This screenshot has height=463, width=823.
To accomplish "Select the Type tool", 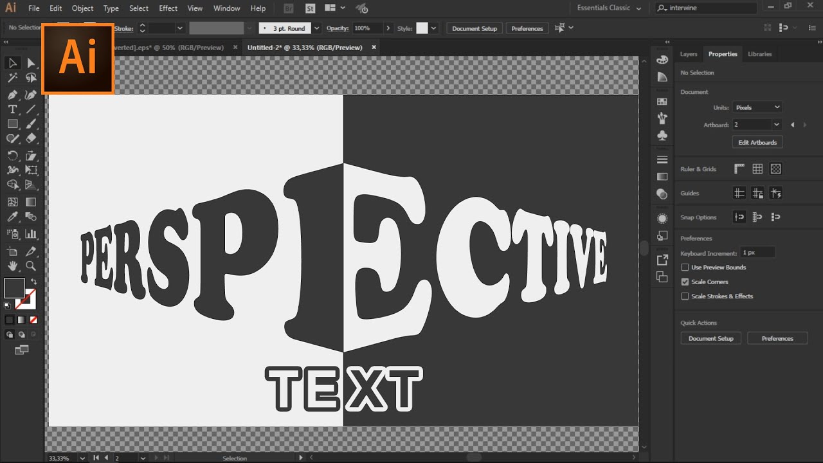I will 12,109.
